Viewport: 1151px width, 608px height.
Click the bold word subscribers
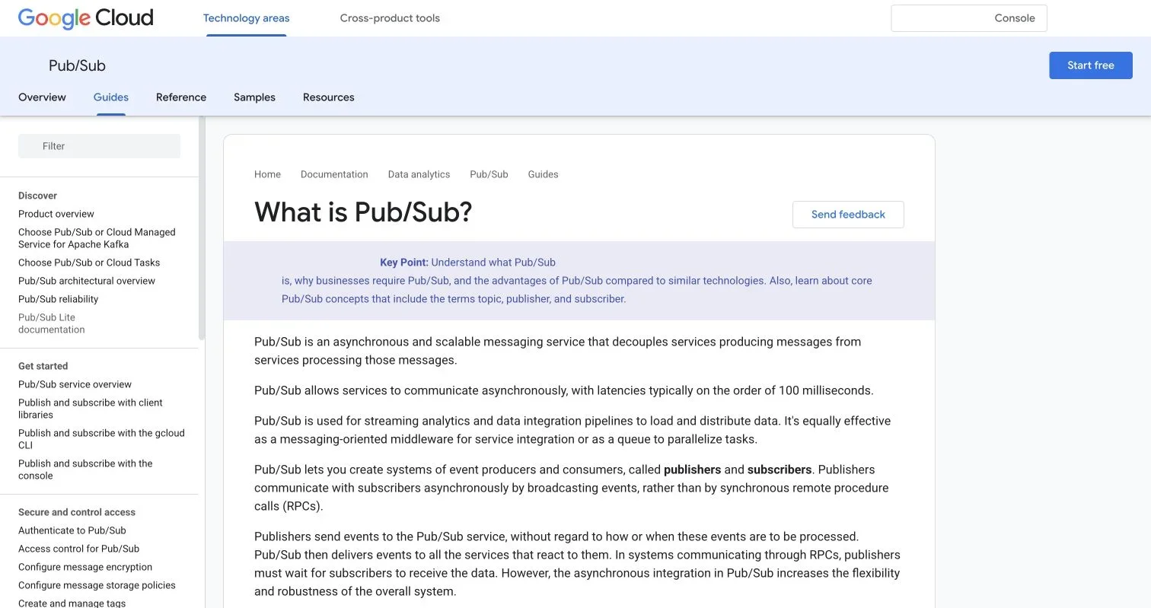click(780, 470)
